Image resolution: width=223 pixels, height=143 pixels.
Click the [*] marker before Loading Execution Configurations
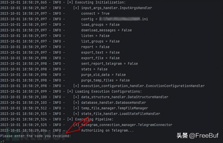[x=70, y=91]
